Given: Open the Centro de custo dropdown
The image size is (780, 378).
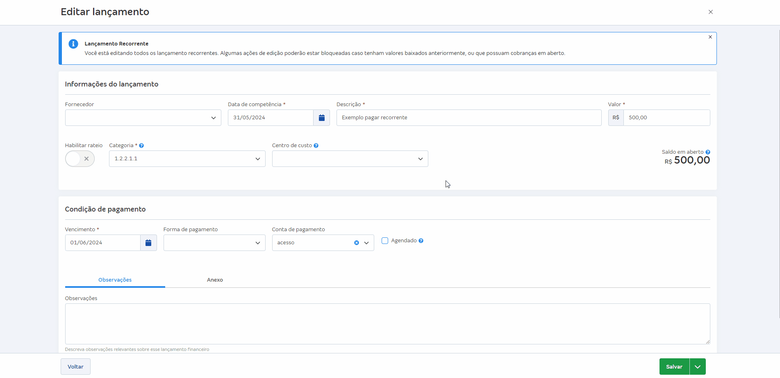Looking at the screenshot, I should 350,159.
